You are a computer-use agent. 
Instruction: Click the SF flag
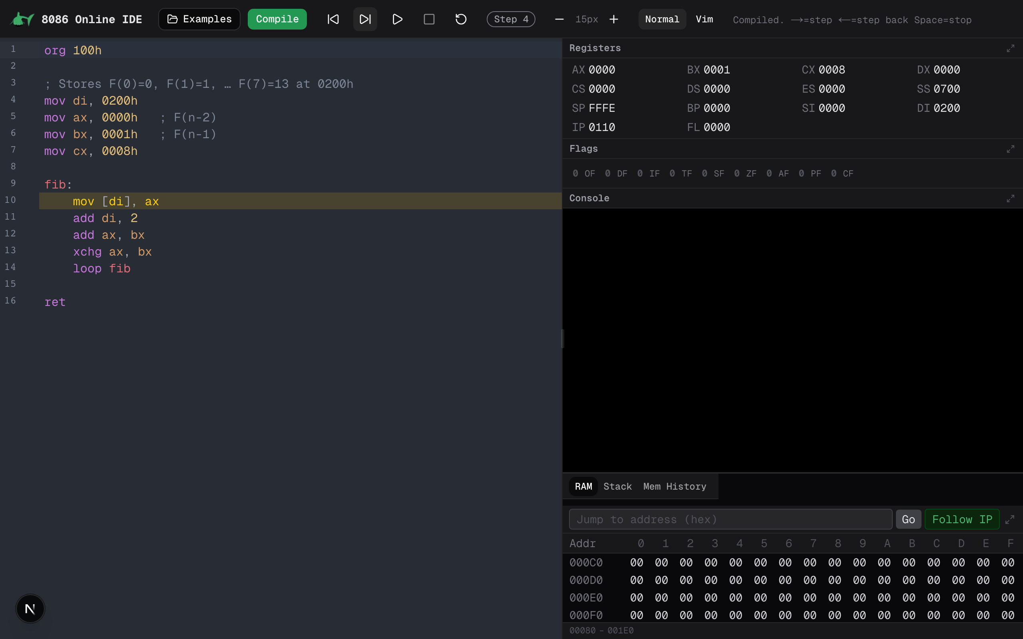(x=713, y=174)
